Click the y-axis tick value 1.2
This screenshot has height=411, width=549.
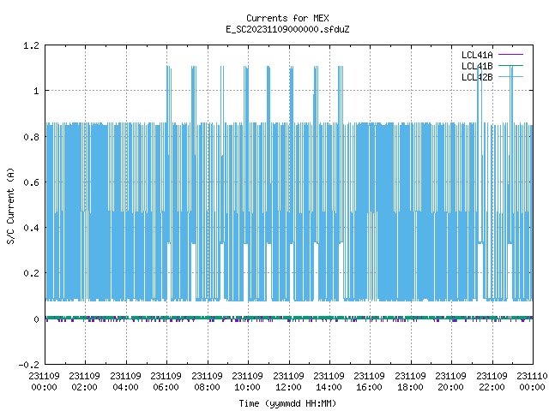[x=31, y=45]
